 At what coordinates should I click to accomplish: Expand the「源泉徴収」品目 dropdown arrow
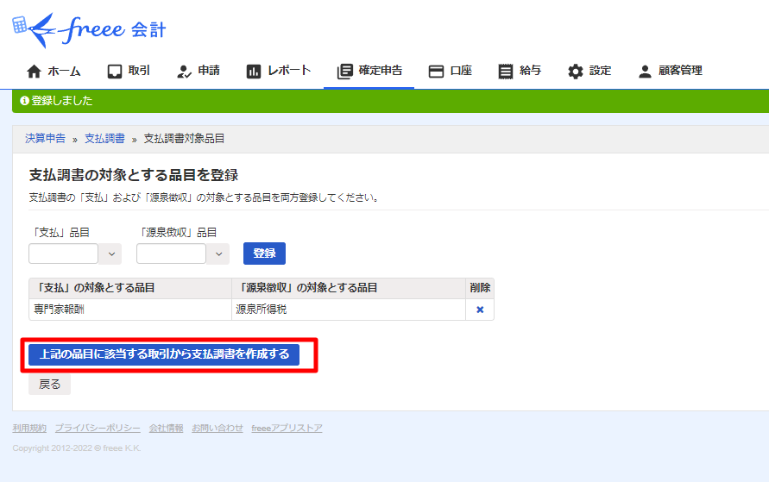point(218,254)
